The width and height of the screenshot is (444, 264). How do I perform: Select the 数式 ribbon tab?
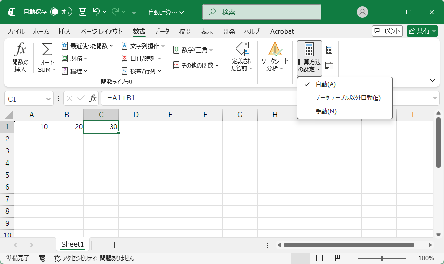139,31
